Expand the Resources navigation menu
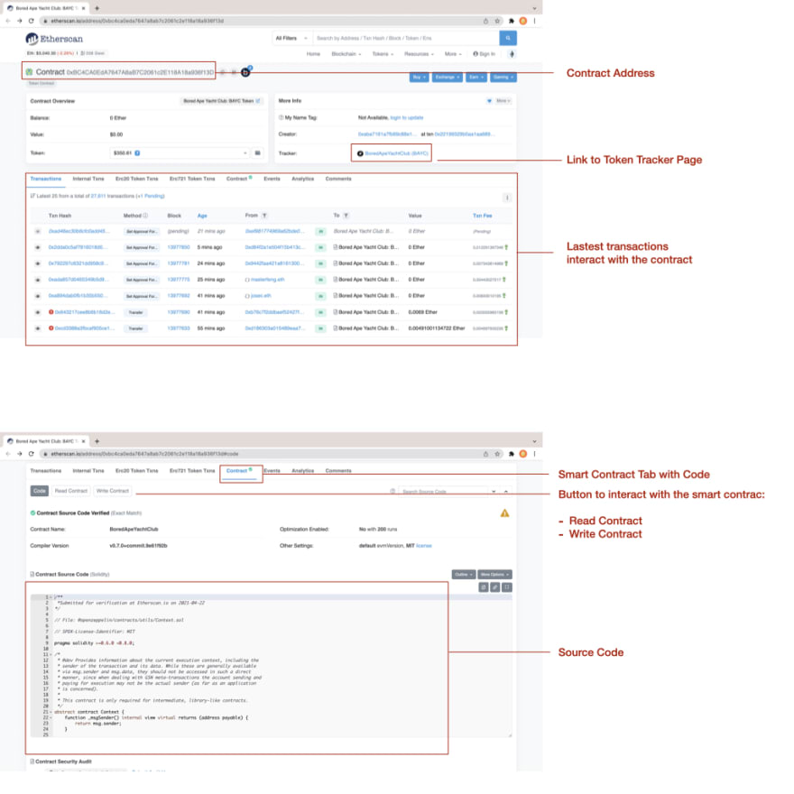 (419, 54)
